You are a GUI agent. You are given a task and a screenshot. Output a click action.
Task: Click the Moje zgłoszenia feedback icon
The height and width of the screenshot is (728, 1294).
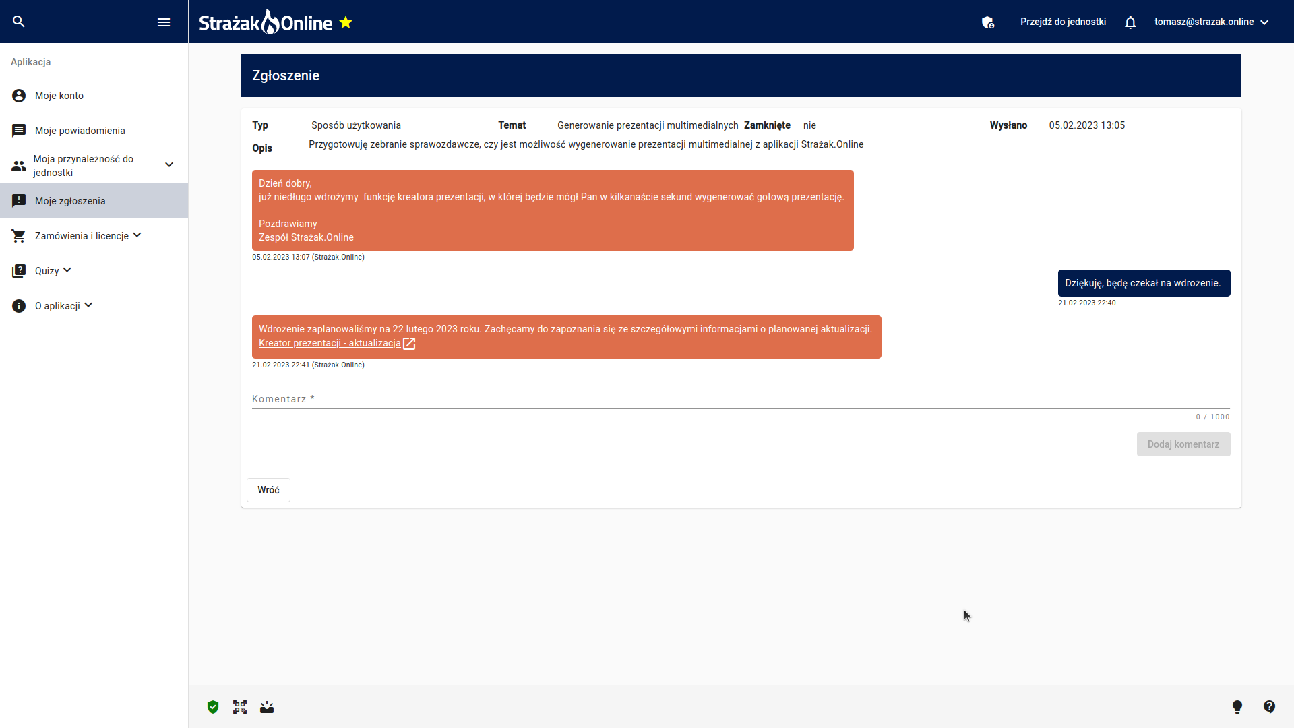pos(19,201)
